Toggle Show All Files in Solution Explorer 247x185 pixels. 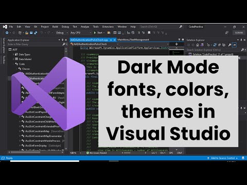224,45
